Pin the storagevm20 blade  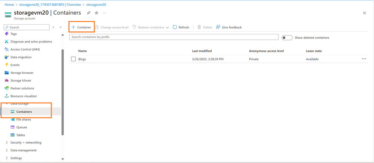pyautogui.click(x=88, y=13)
